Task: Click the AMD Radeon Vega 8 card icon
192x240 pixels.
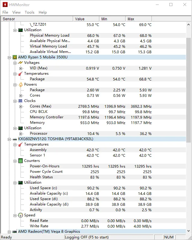Action: (x=15, y=232)
